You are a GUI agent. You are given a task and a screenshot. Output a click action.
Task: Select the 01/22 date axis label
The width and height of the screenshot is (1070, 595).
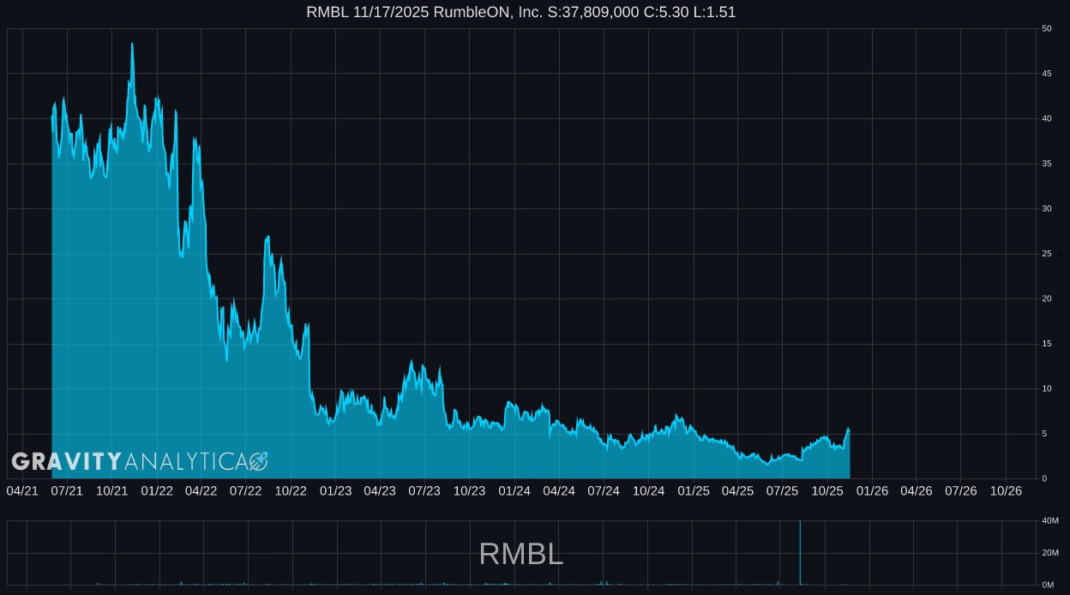[156, 490]
